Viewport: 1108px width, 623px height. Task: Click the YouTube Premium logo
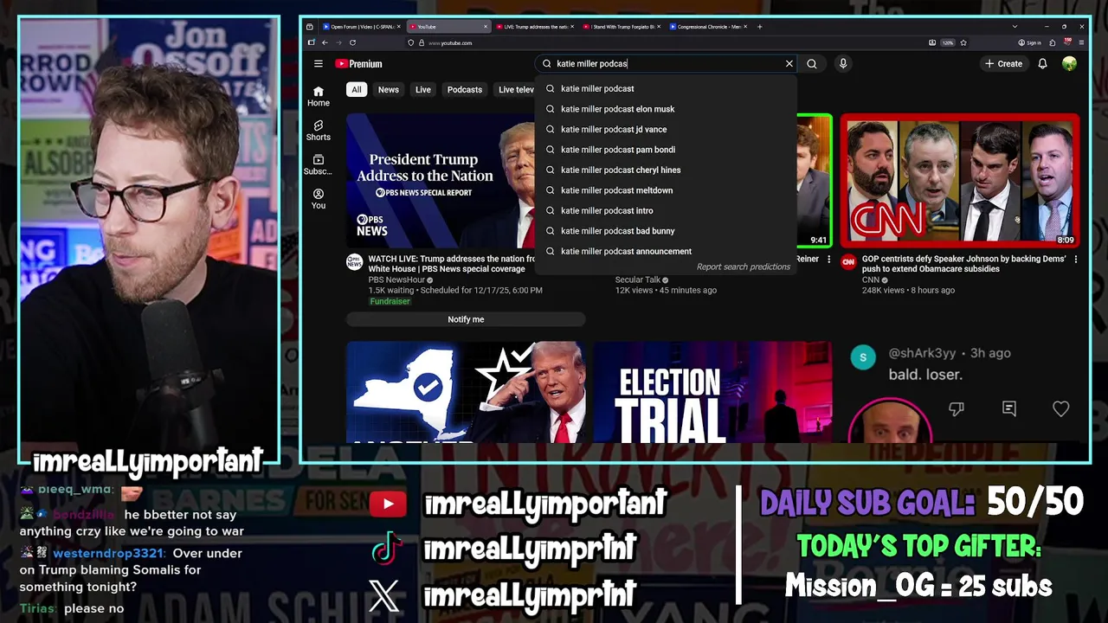[358, 63]
